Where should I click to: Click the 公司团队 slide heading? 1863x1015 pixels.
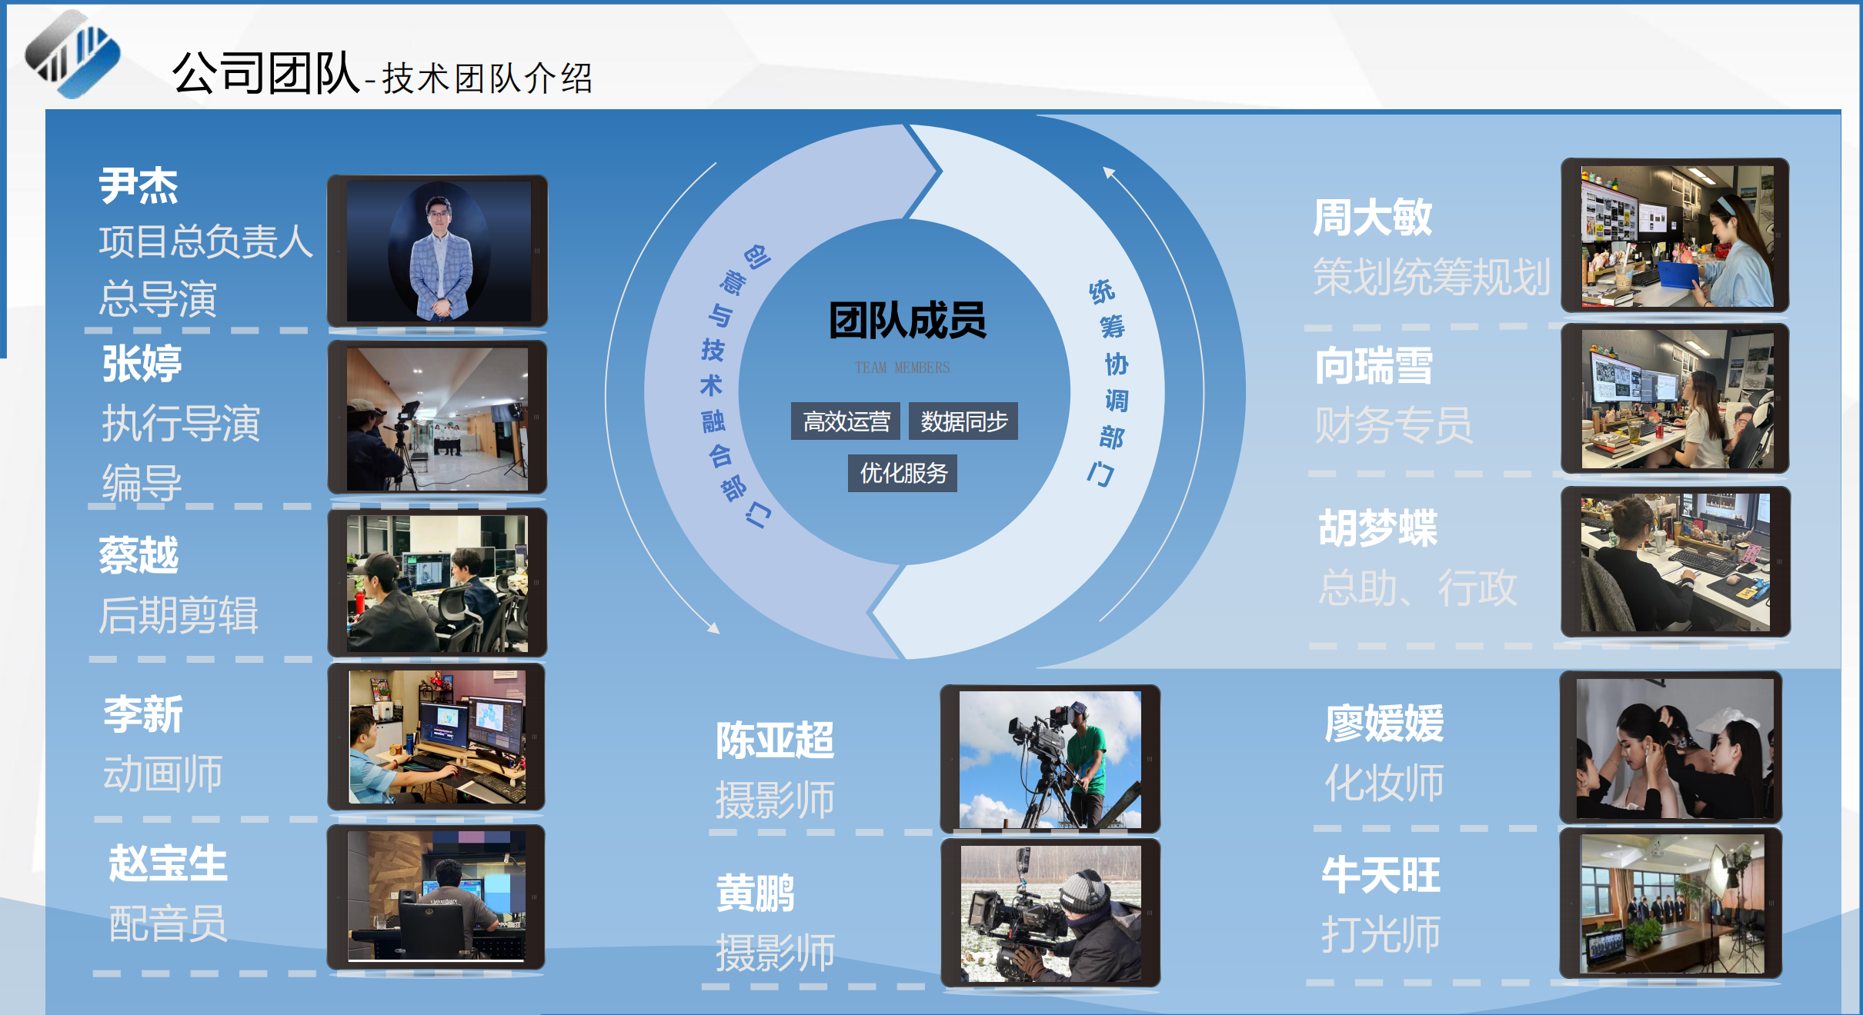point(265,74)
